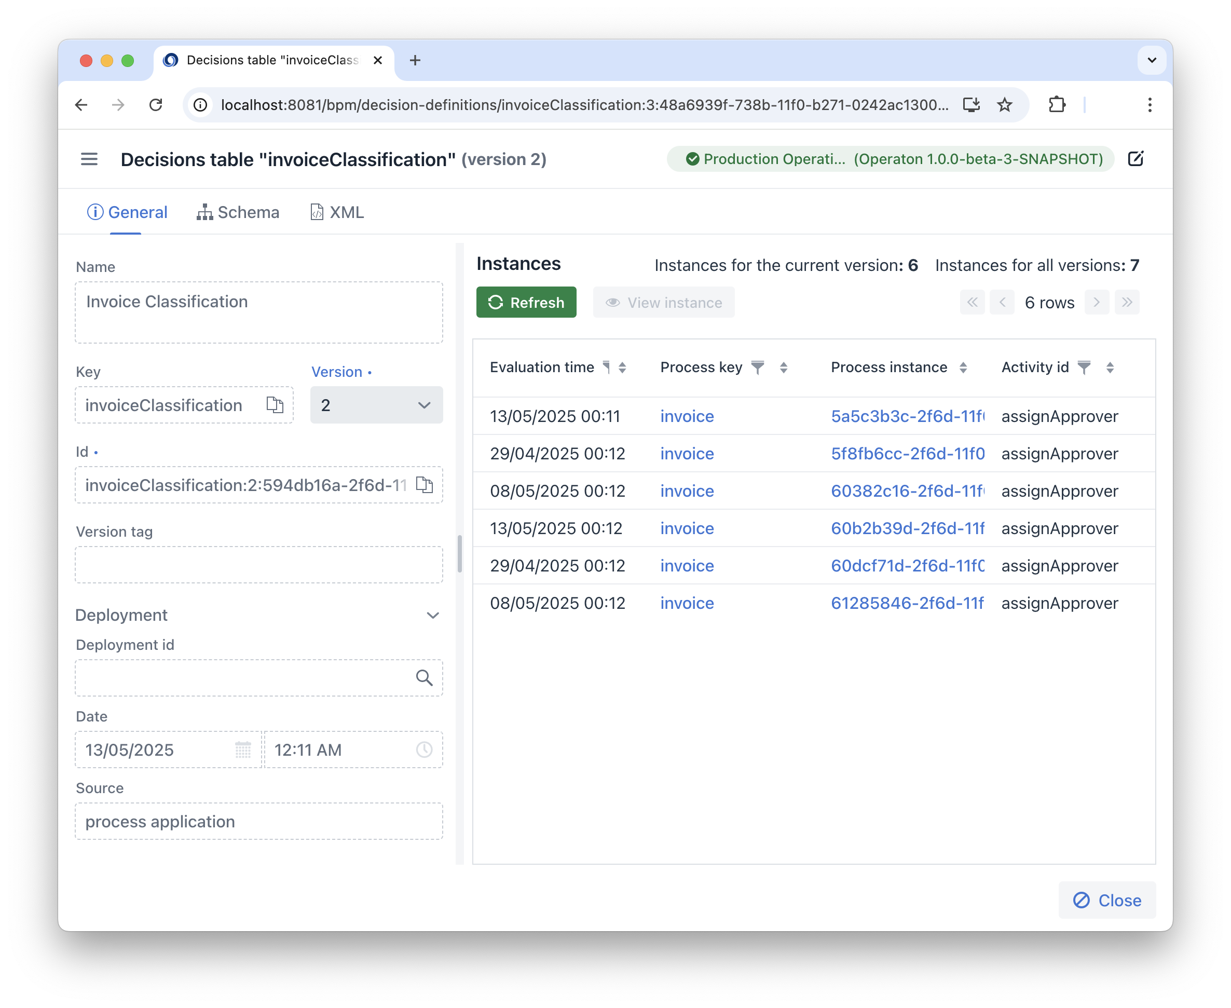
Task: Go to previous page of instances
Action: [x=1002, y=302]
